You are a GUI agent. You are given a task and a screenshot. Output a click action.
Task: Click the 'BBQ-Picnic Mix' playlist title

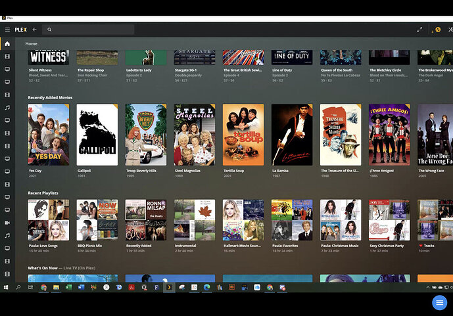[89, 246]
